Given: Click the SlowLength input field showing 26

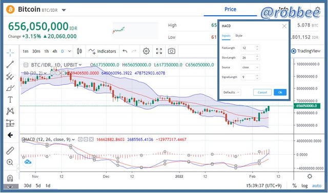Looking at the screenshot, I should pos(251,58).
